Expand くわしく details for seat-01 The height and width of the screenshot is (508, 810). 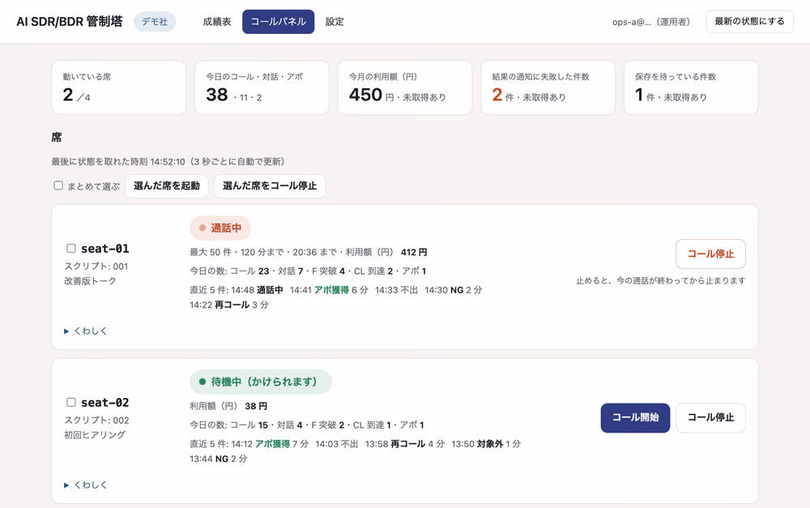click(86, 331)
